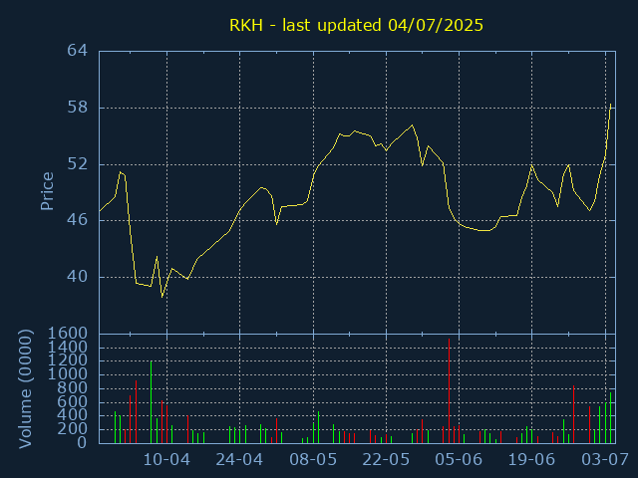This screenshot has width=638, height=478.
Task: Click the date label 19-06
Action: 531,460
